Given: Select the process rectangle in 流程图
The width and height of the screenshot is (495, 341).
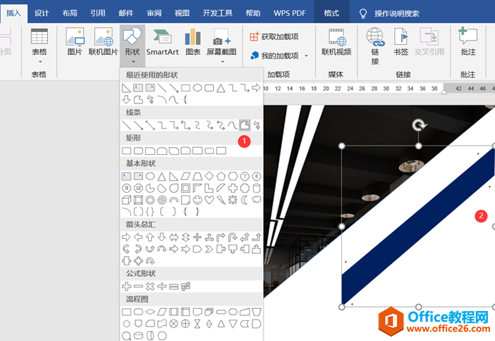Looking at the screenshot, I should tap(127, 312).
